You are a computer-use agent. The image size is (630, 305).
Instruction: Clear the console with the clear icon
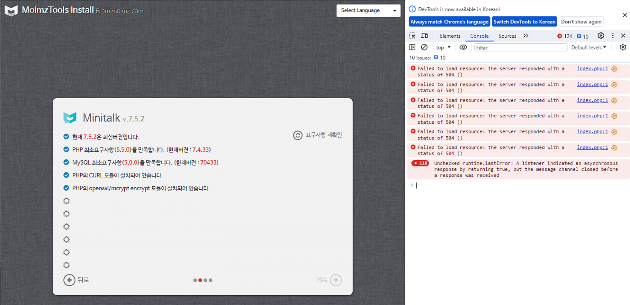click(424, 47)
